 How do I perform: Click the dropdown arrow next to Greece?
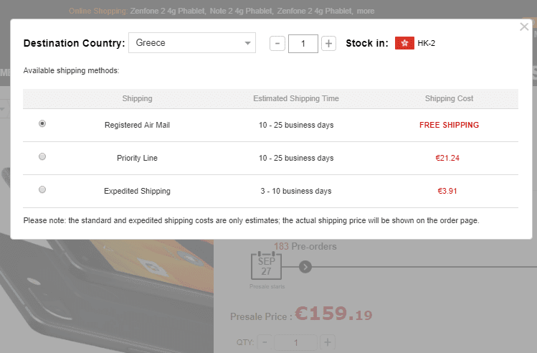tap(247, 43)
